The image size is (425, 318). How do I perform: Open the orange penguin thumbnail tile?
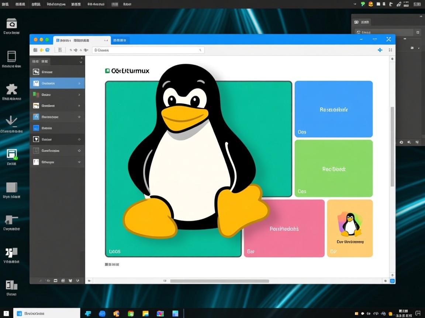[x=350, y=228]
